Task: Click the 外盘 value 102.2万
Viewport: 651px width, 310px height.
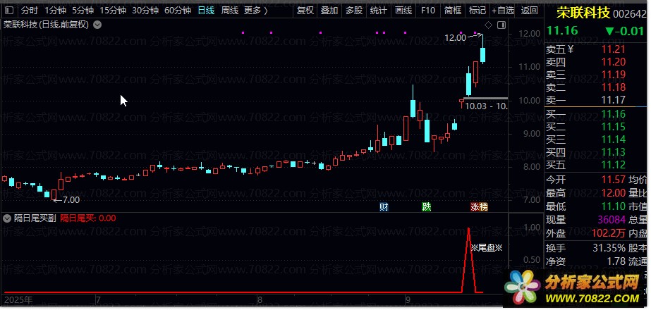Action: pos(609,233)
